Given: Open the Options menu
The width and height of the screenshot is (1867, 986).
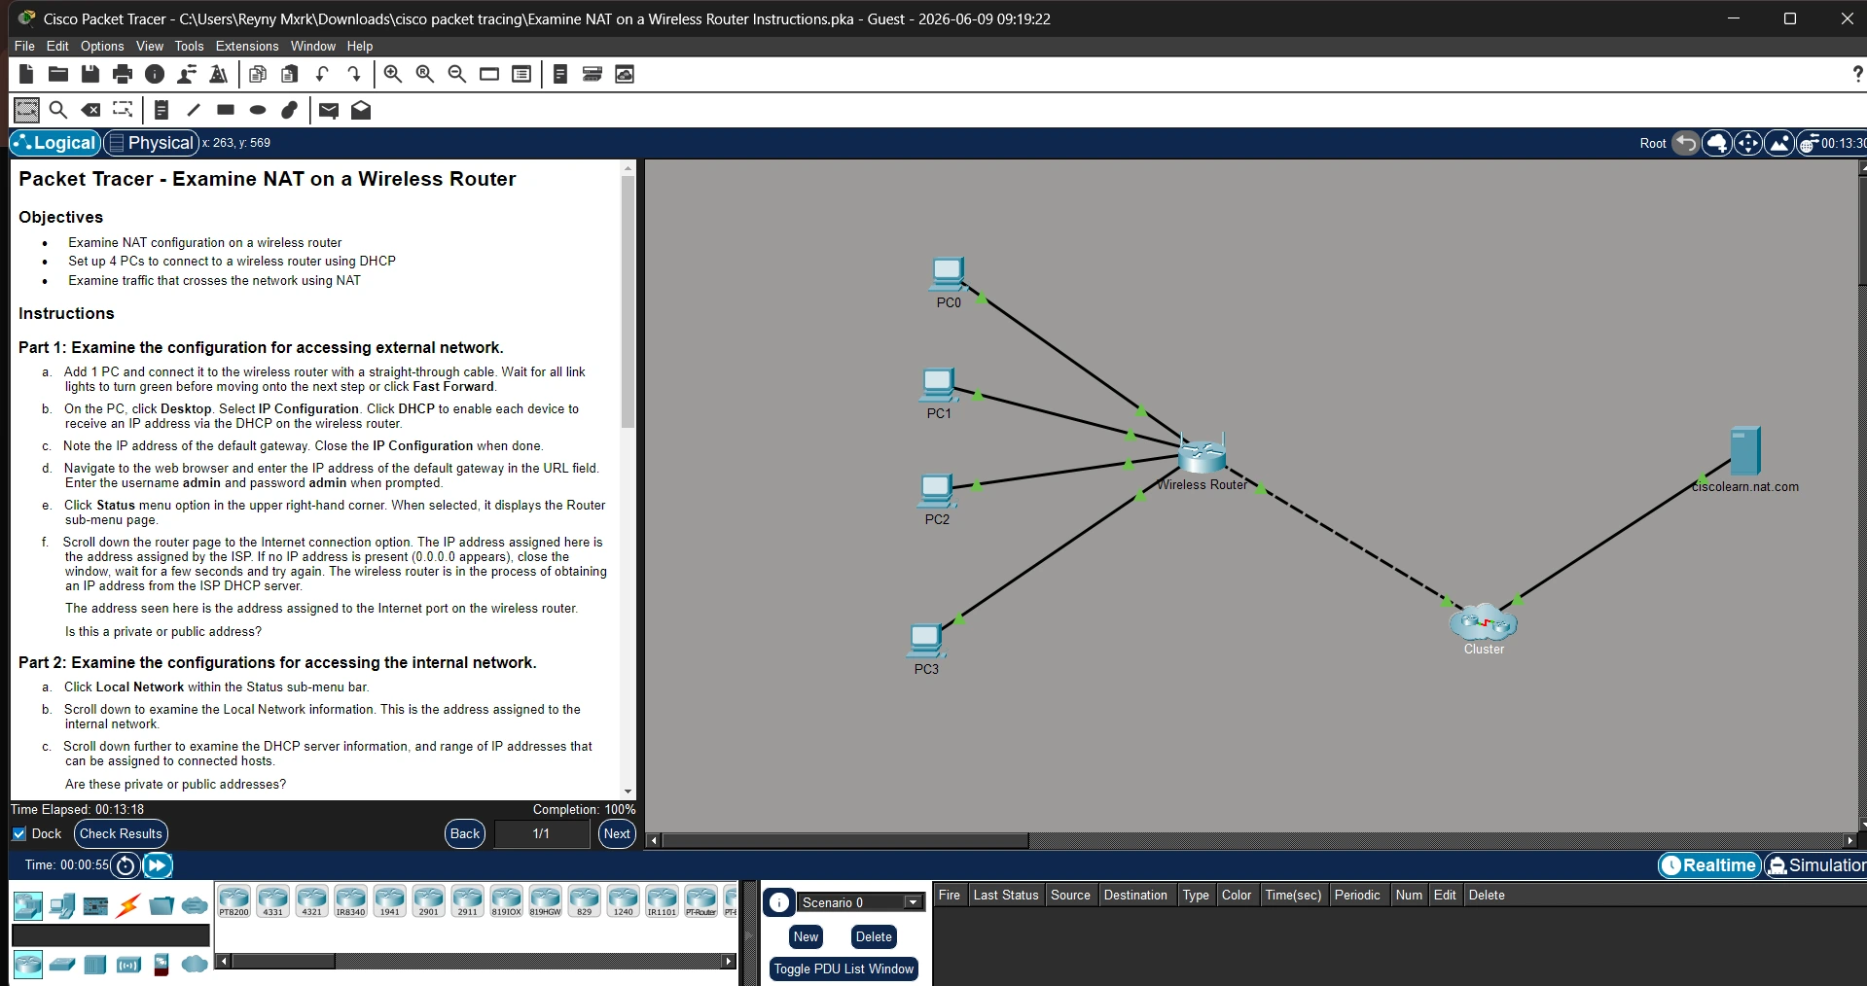Looking at the screenshot, I should coord(102,46).
